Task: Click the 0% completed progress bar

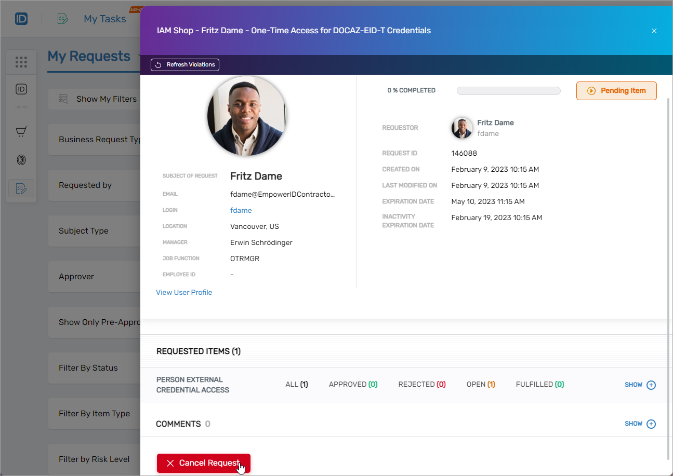Action: tap(508, 91)
